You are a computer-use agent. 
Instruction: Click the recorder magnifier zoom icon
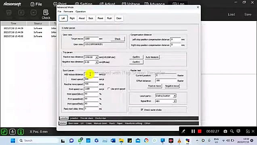(x=232, y=131)
